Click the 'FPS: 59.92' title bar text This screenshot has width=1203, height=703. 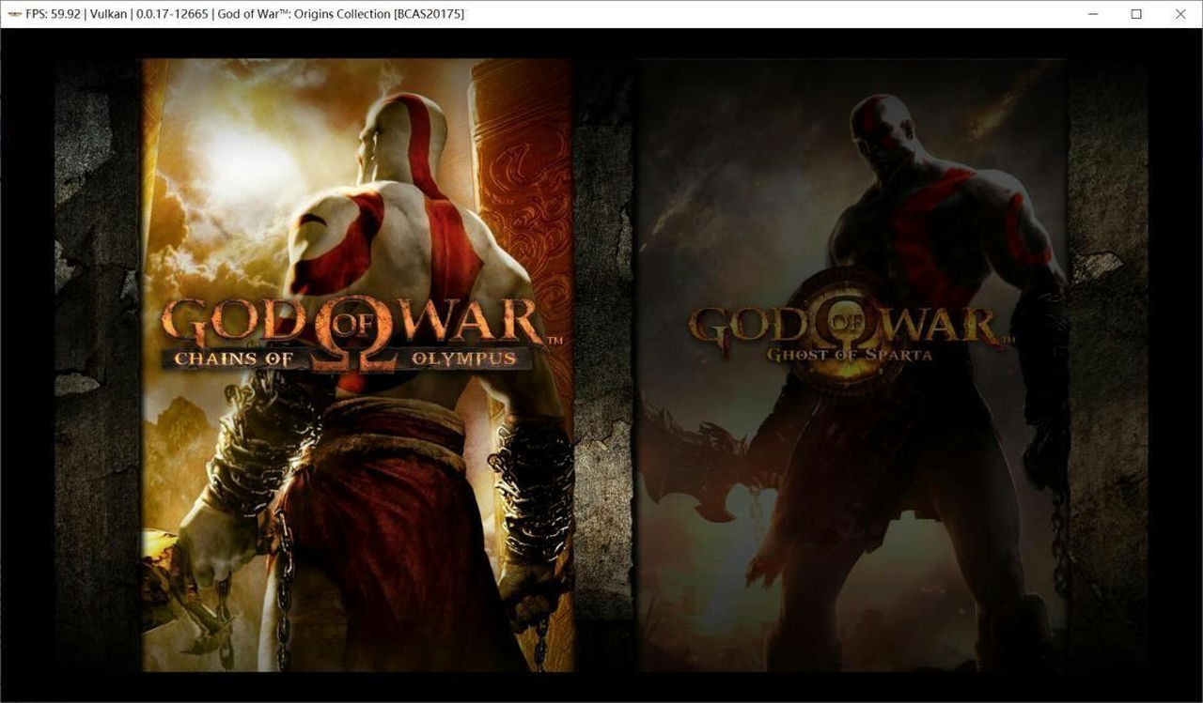[x=55, y=14]
